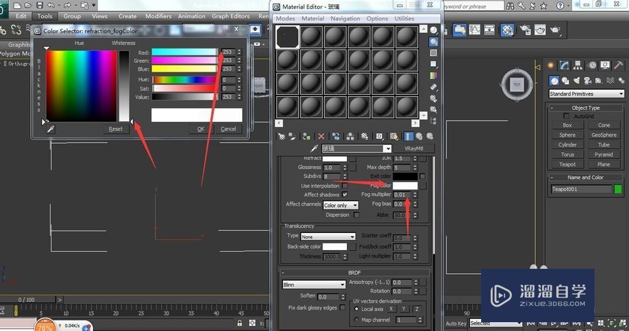Enable Dispersion checkbox

pyautogui.click(x=356, y=215)
